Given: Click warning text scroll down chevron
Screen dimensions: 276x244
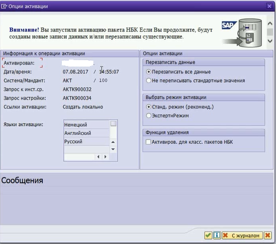Looking at the screenshot, I should 270,41.
